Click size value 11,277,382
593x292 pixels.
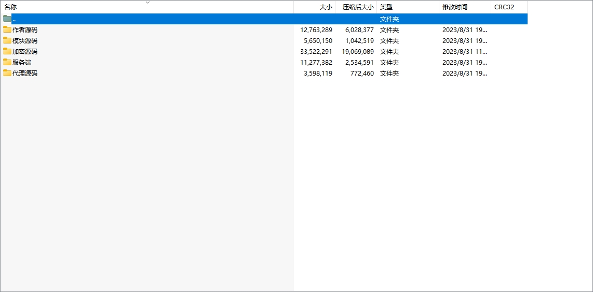click(316, 63)
